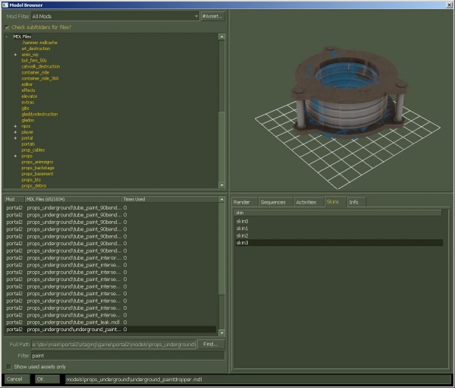This screenshot has height=388, width=455.
Task: Click the Cancel button
Action: click(x=17, y=380)
